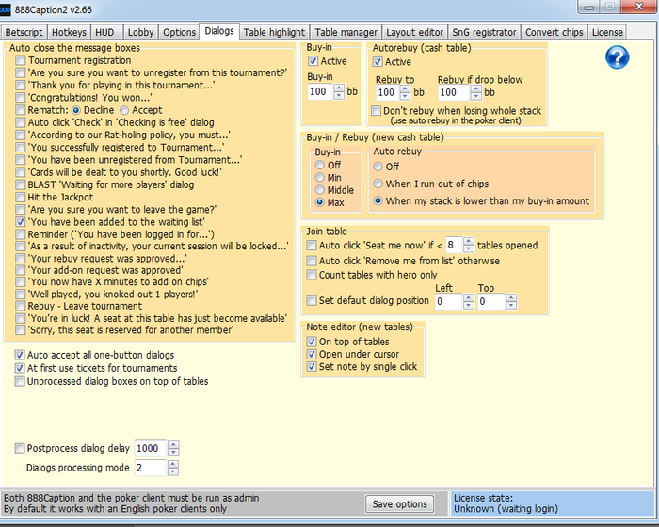The image size is (659, 527).
Task: Select Buy-in Min option
Action: pos(320,178)
